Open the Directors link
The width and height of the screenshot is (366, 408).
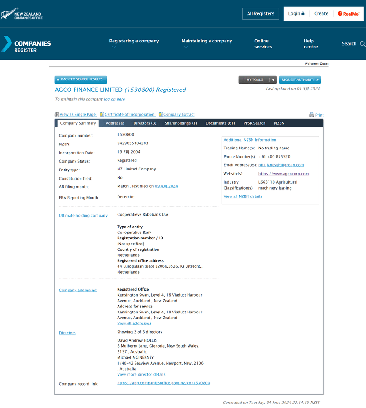click(67, 333)
